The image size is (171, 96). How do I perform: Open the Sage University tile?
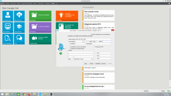coord(19,27)
